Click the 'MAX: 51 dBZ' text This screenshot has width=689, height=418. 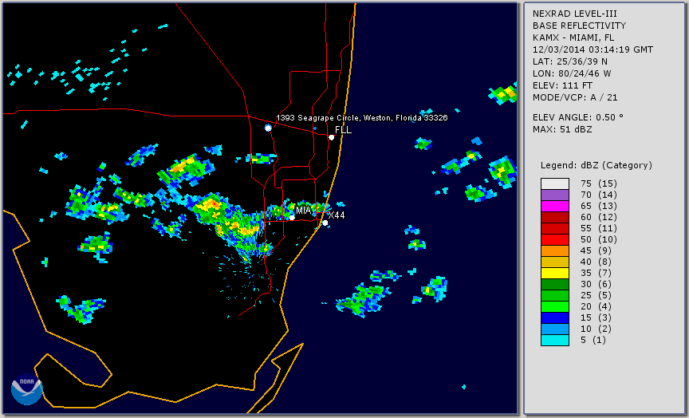(x=562, y=129)
